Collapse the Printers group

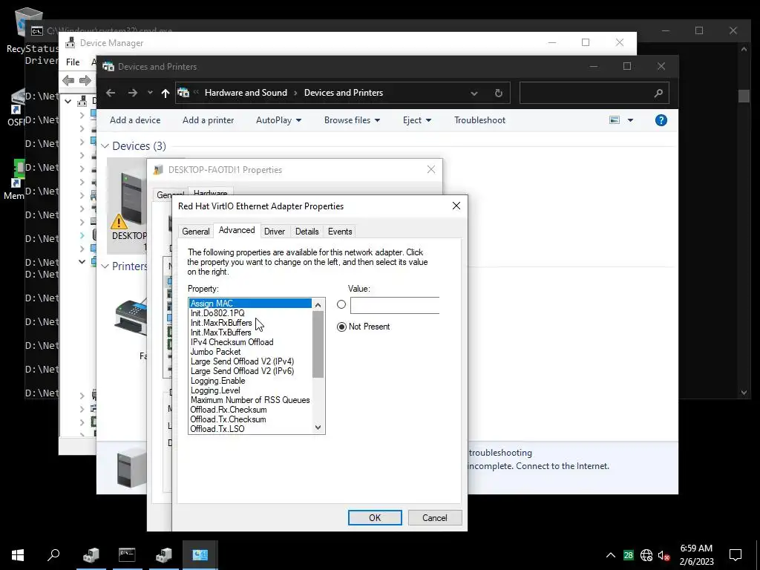point(105,266)
